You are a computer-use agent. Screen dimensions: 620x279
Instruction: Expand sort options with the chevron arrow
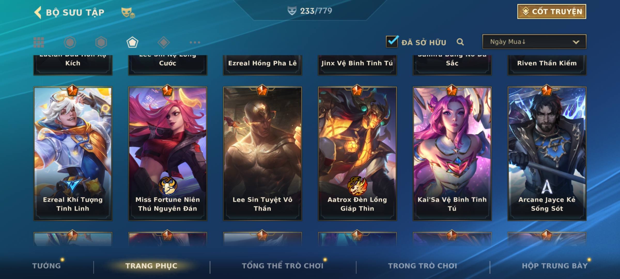point(576,42)
